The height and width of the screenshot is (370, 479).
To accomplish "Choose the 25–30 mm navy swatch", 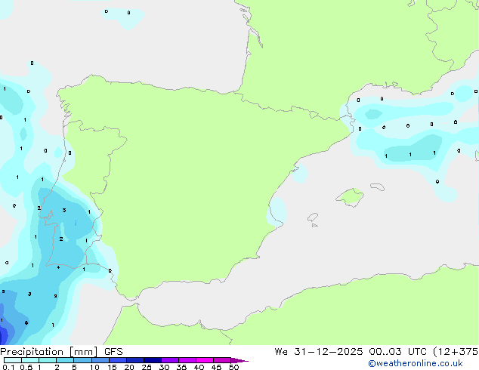I will click(x=152, y=360).
